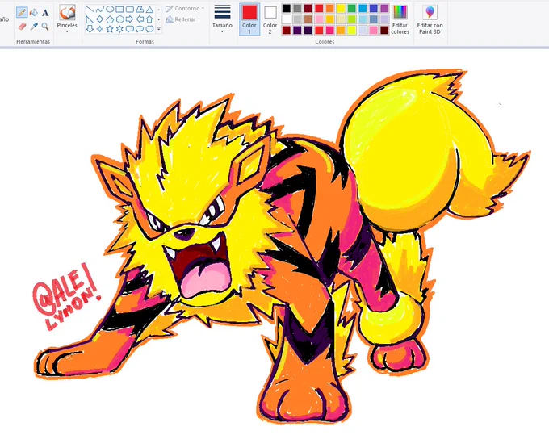Pick the purple swatch in the top row
549x435 pixels.
click(x=384, y=8)
